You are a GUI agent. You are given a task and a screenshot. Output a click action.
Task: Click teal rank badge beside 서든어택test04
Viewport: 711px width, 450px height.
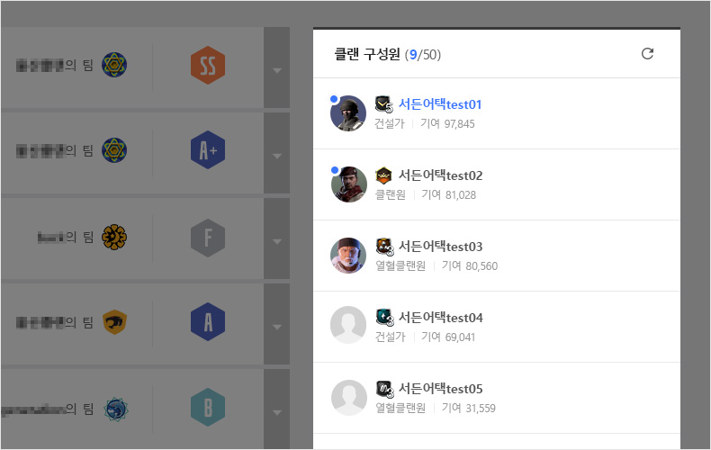point(384,318)
